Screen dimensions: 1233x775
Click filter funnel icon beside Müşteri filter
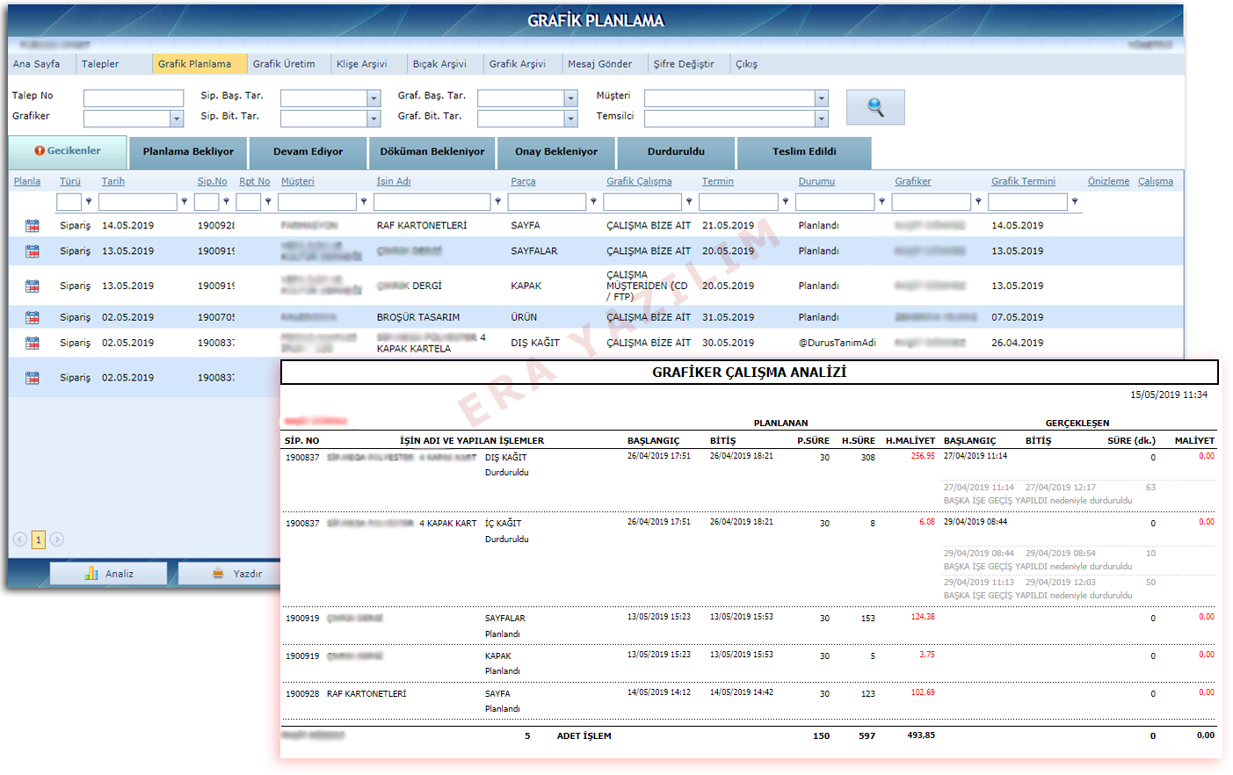coord(364,202)
